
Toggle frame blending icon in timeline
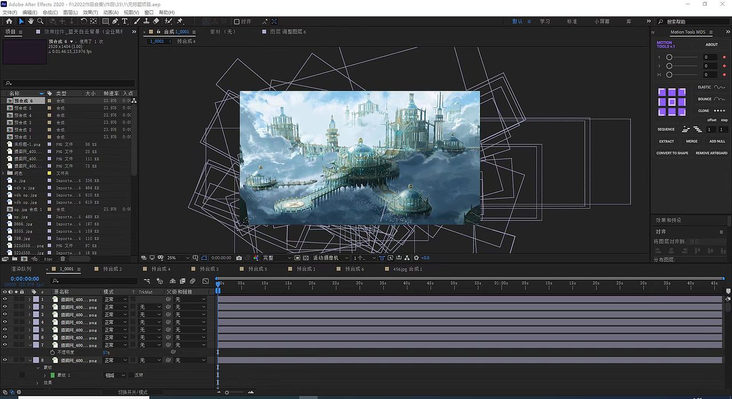[182, 281]
